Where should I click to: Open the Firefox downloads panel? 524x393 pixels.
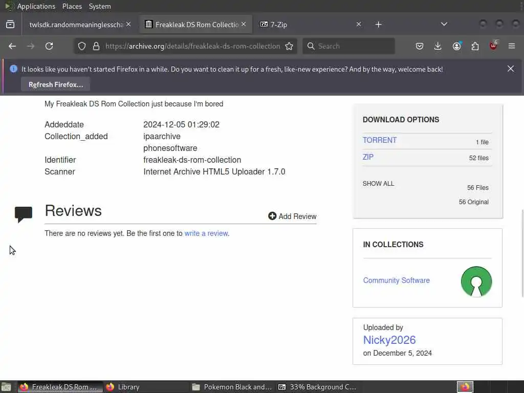point(438,46)
